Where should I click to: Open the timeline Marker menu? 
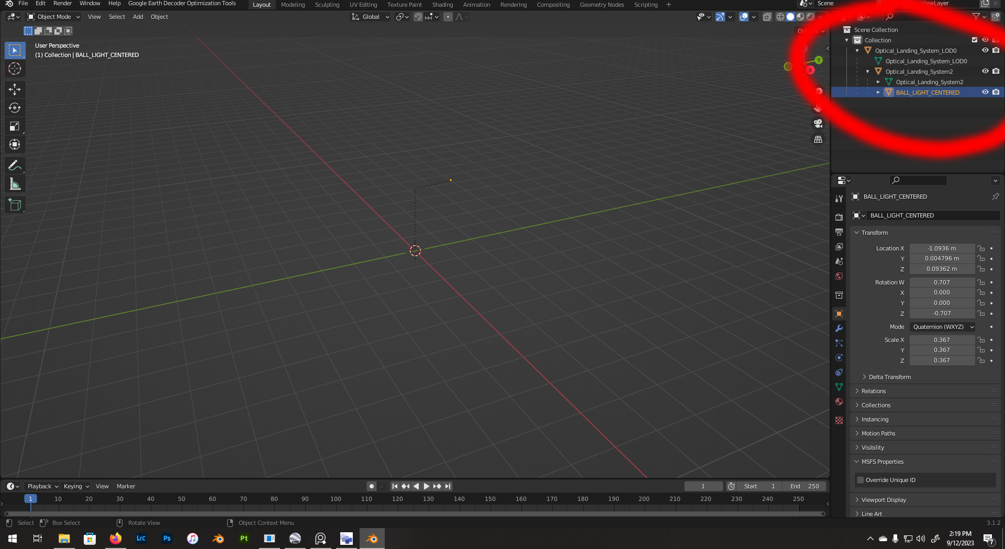(126, 486)
